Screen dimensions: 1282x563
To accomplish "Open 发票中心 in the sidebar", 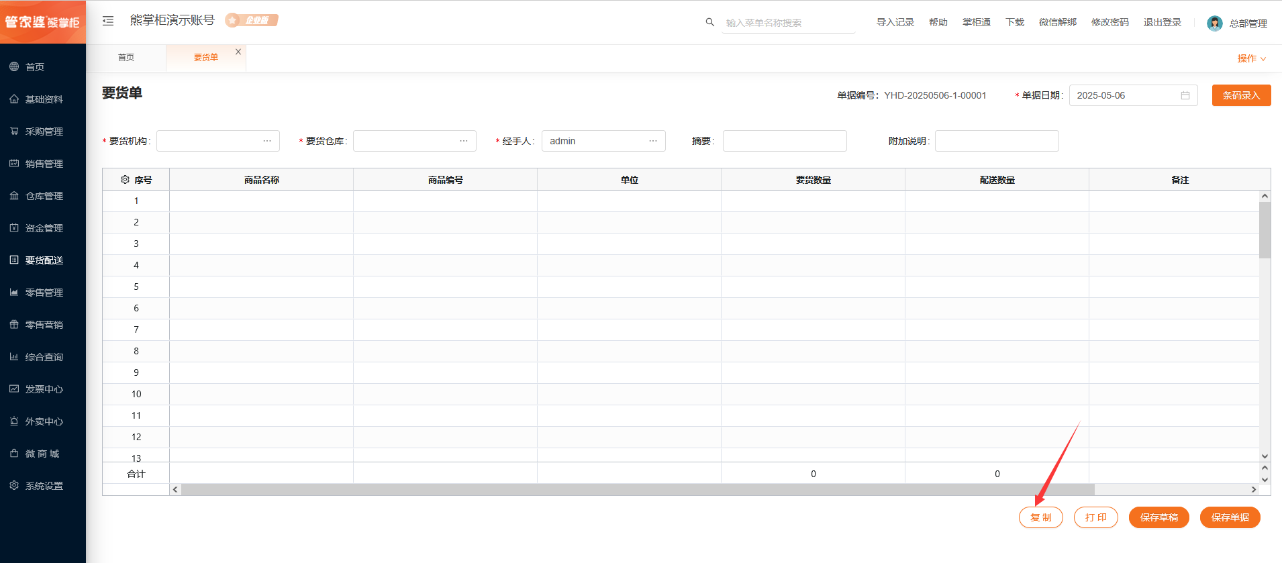I will point(43,389).
